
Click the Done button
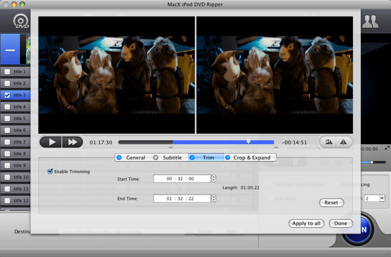click(x=341, y=223)
